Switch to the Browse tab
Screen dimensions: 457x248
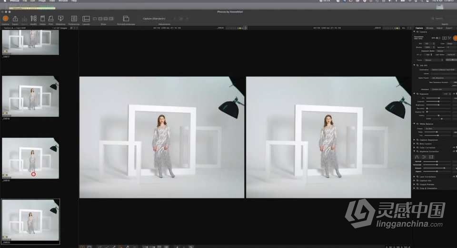[x=429, y=28]
